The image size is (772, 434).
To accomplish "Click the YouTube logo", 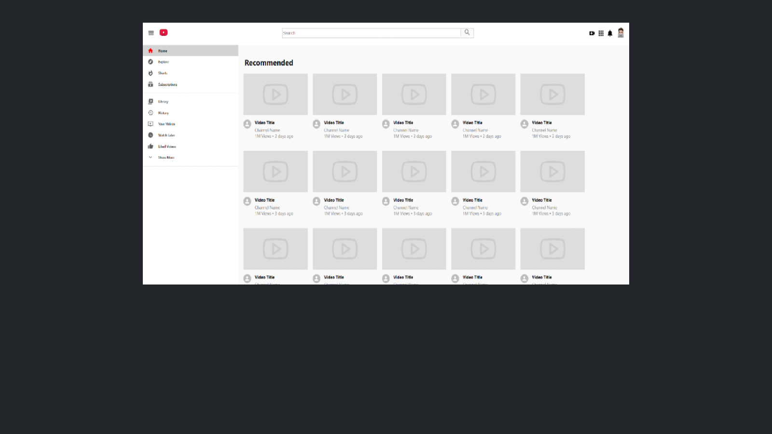I will tap(164, 32).
